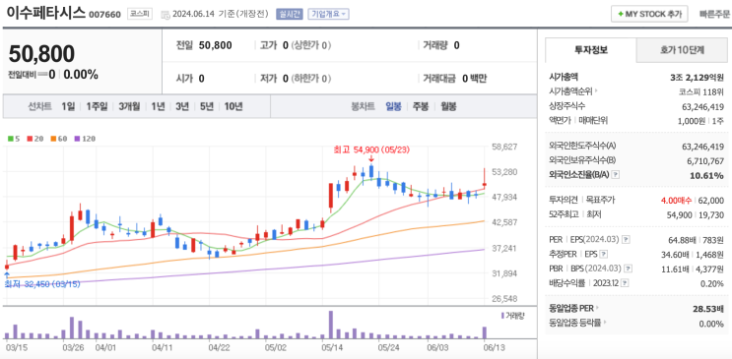Click the green 5-day moving average swatch

click(x=10, y=139)
